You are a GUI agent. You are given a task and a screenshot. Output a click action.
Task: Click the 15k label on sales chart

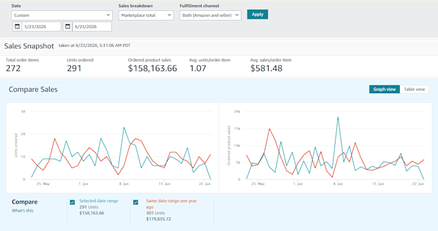pyautogui.click(x=237, y=128)
